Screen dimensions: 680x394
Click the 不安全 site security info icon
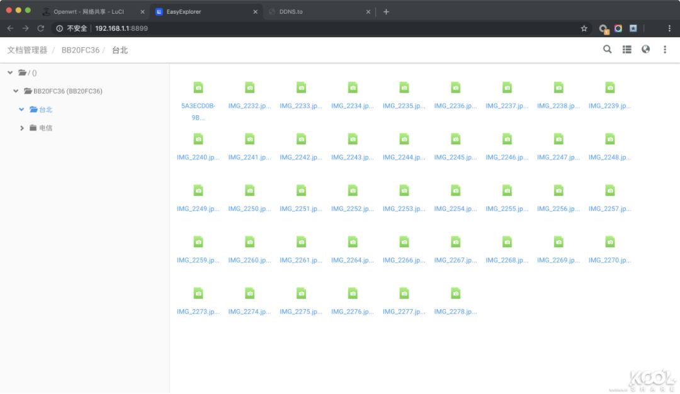pyautogui.click(x=59, y=28)
